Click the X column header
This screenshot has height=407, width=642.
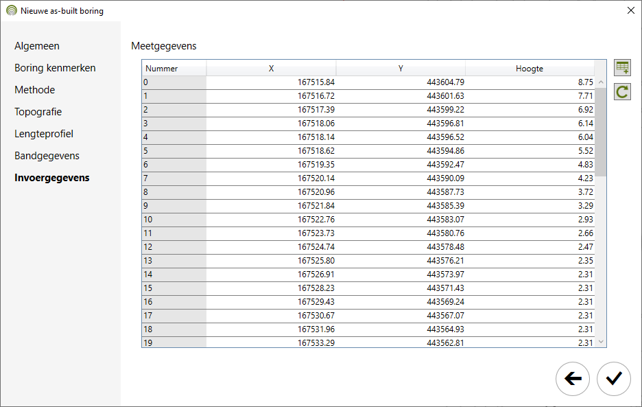tap(271, 69)
